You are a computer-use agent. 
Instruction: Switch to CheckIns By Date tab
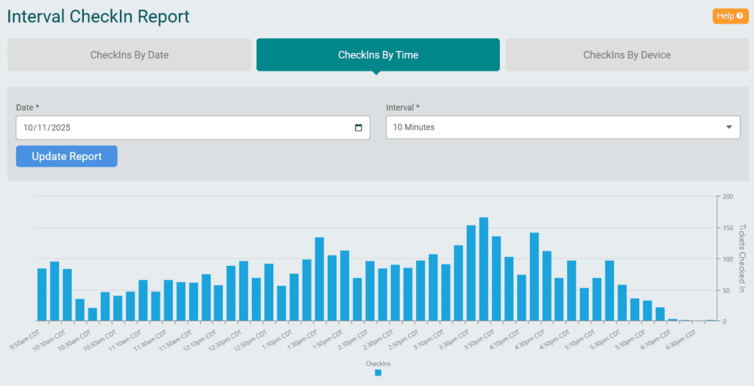click(130, 55)
